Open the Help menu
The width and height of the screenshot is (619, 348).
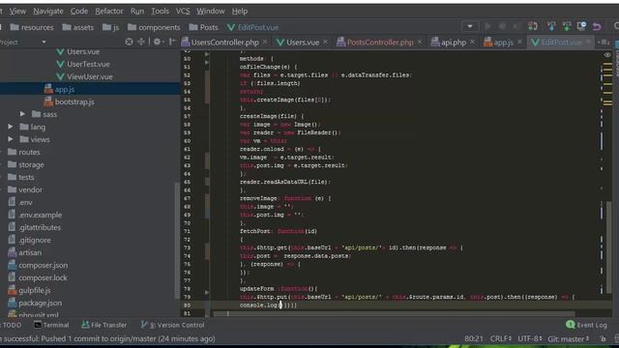(240, 11)
